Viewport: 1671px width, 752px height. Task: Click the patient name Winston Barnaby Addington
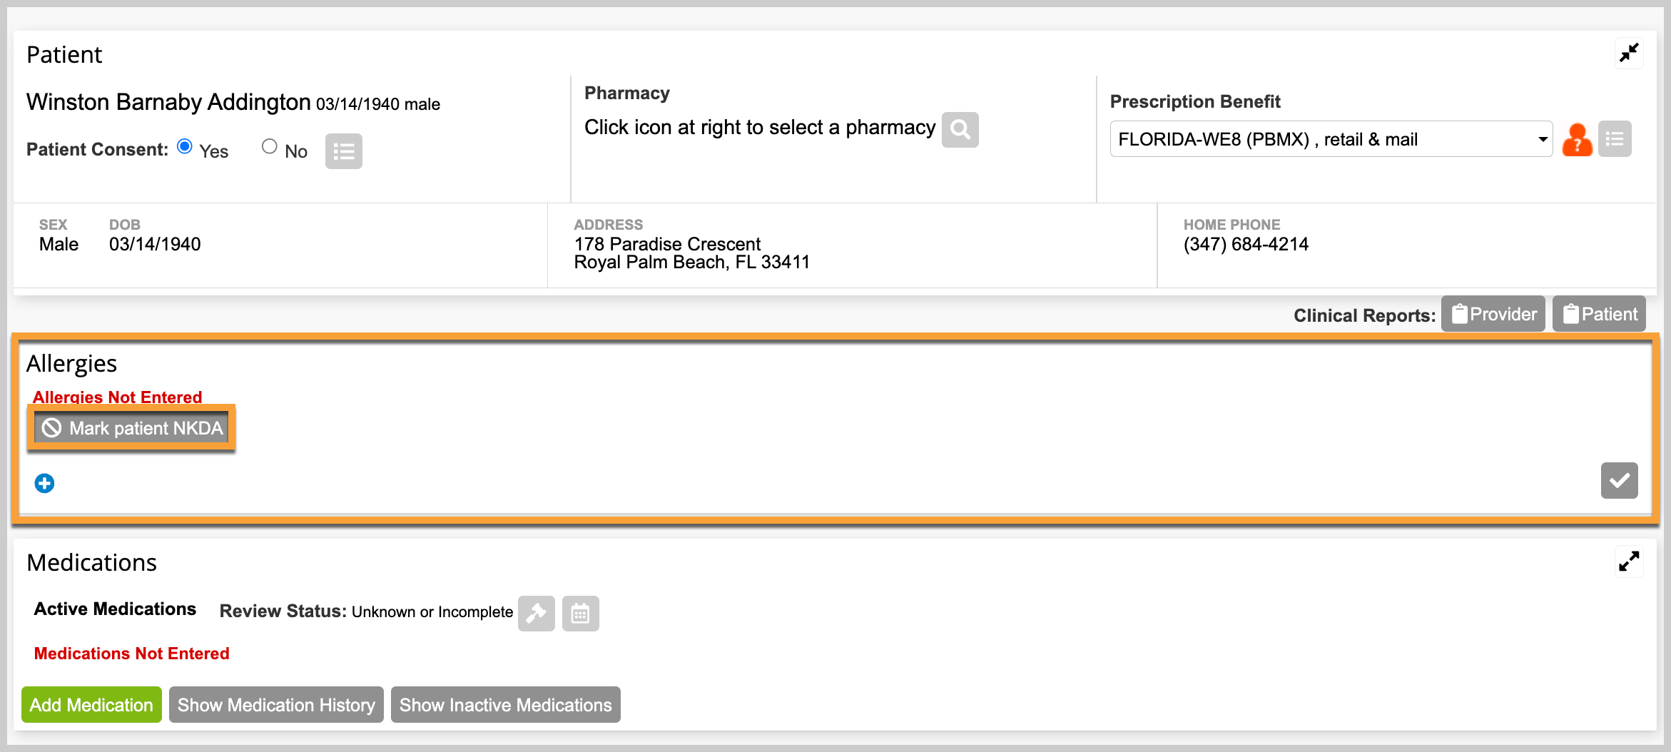pos(168,102)
